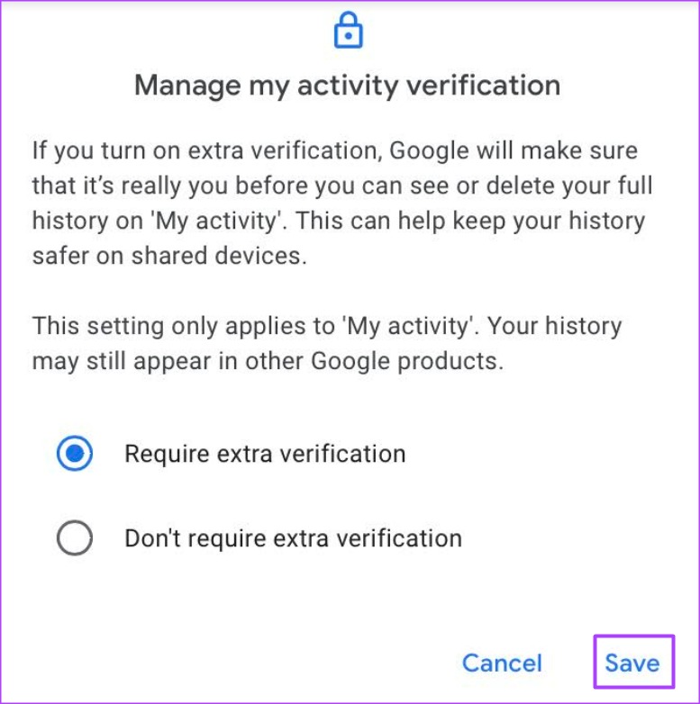Select the Require extra verification radio button
Image resolution: width=700 pixels, height=704 pixels.
click(x=75, y=453)
